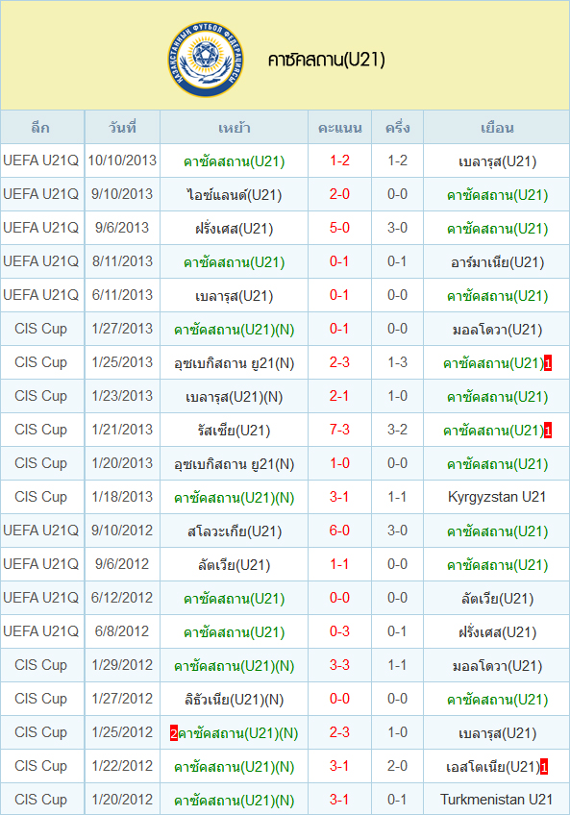Click the red card badge on 1/21/2013 row
The height and width of the screenshot is (815, 570).
[548, 431]
